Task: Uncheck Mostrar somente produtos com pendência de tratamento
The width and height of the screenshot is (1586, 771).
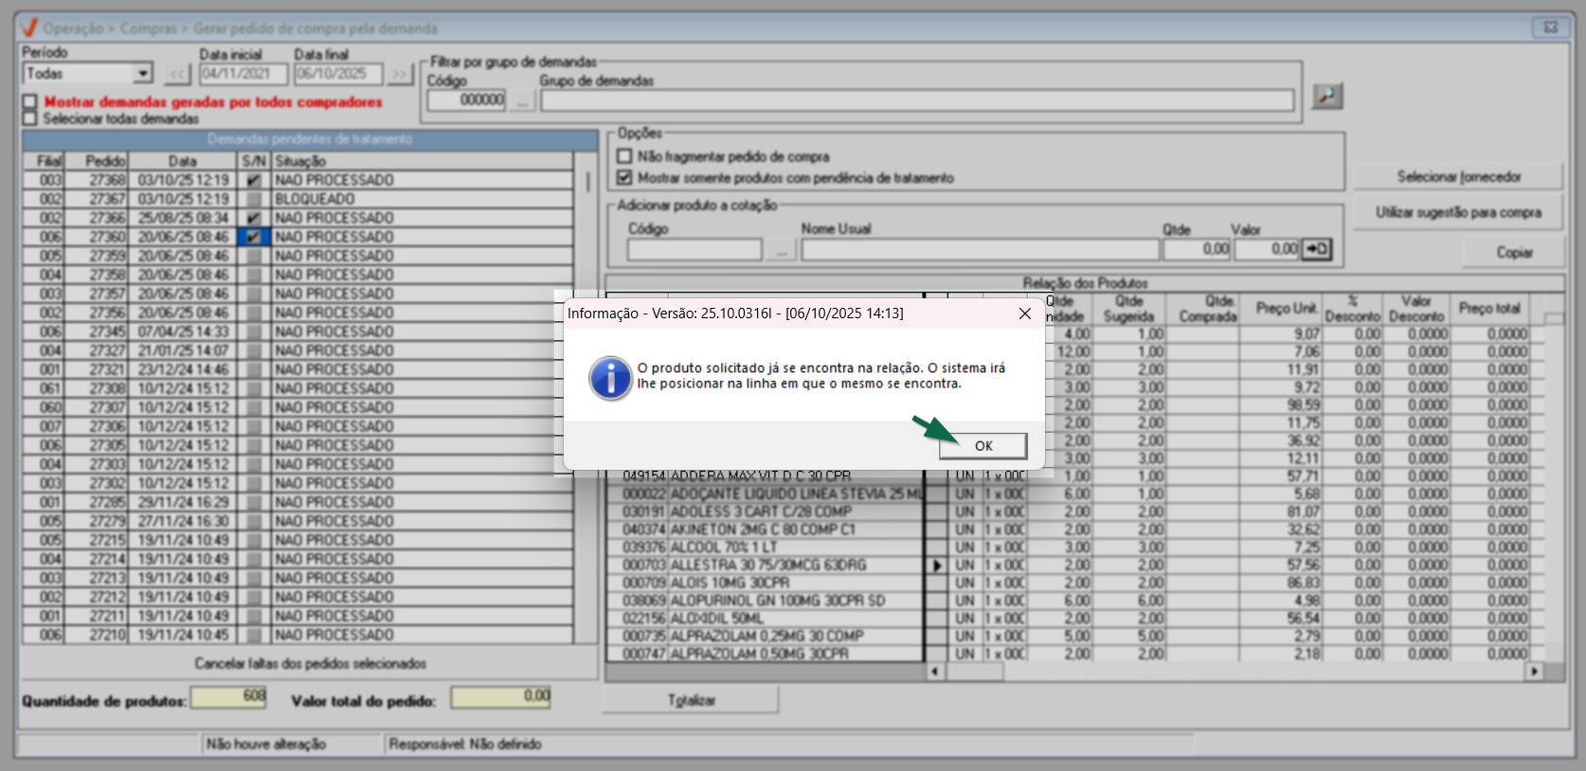Action: pos(624,177)
